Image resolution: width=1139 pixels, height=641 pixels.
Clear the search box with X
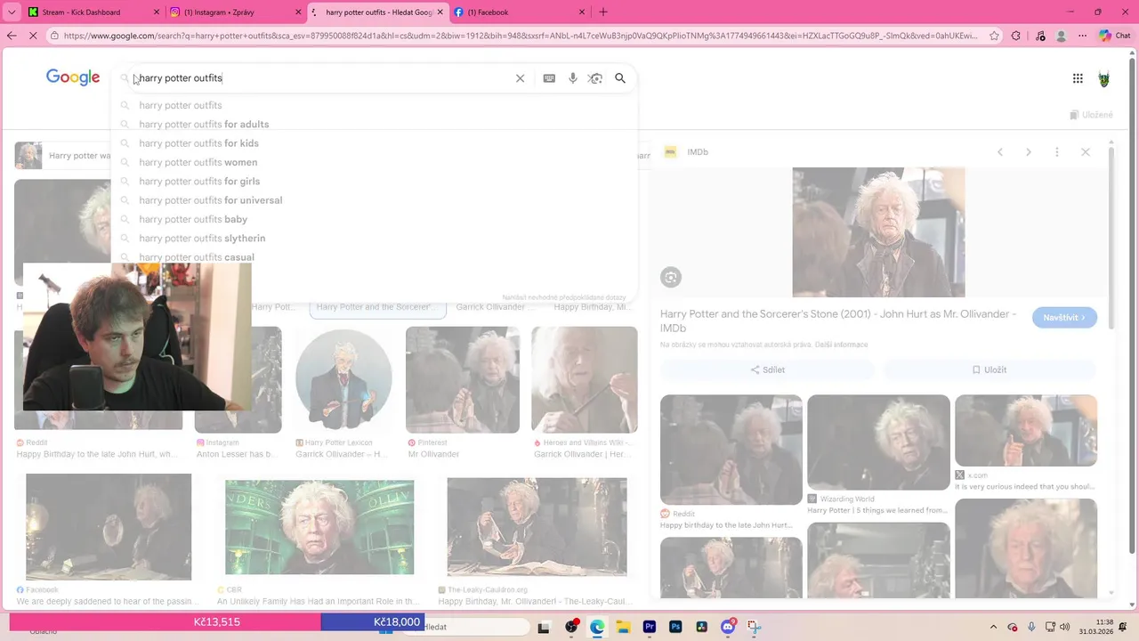pos(521,78)
